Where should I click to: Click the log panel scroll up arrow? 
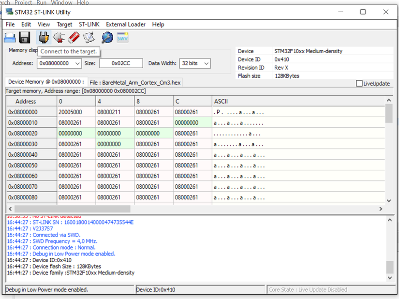[x=390, y=220]
